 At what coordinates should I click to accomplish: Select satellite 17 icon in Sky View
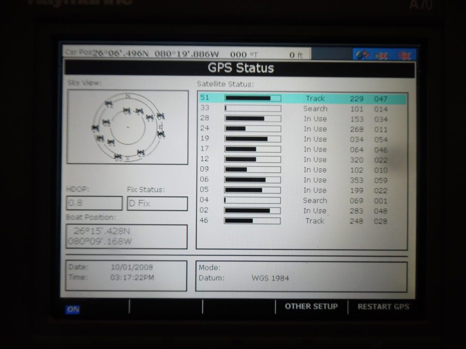(x=150, y=118)
